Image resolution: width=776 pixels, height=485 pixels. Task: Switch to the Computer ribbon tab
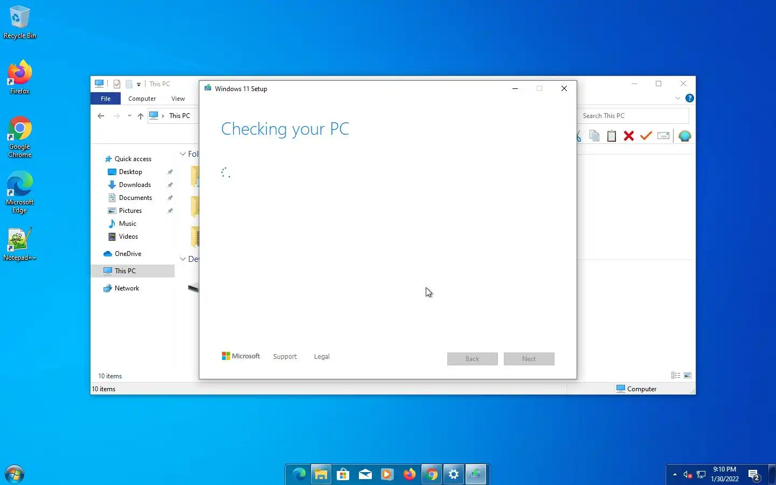142,99
